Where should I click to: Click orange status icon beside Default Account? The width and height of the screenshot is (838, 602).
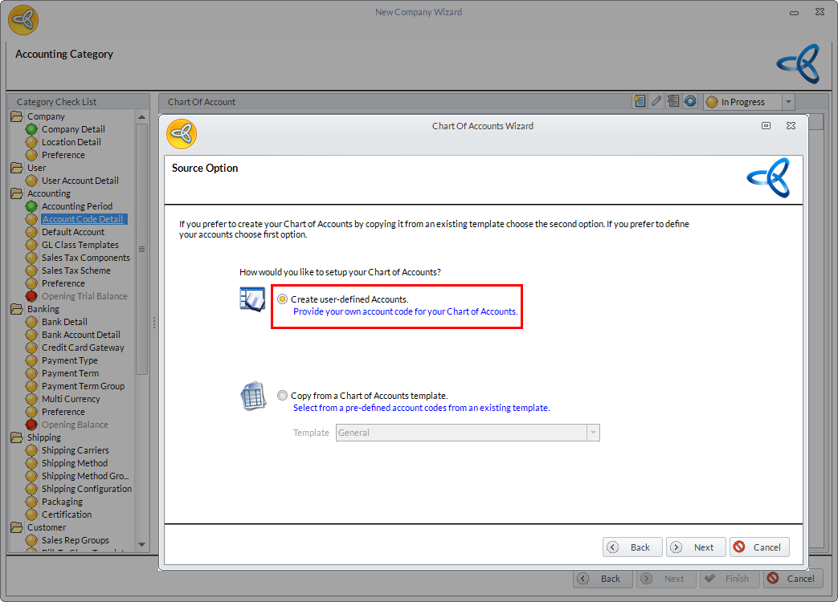[x=31, y=232]
